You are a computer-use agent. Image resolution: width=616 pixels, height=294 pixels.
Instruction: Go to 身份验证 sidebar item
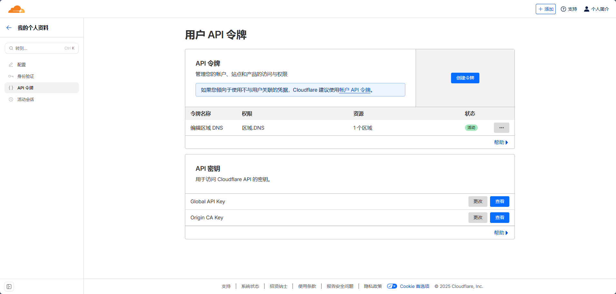(25, 76)
